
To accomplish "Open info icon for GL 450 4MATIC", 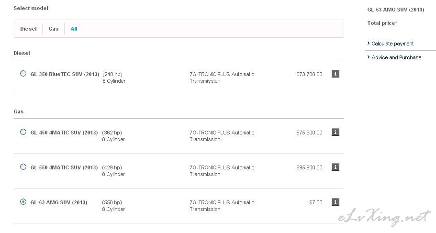I will (x=335, y=133).
